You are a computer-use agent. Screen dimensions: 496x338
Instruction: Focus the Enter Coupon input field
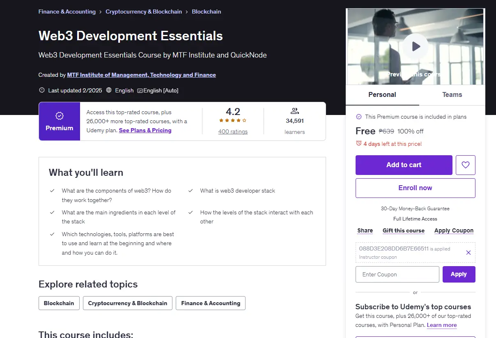click(397, 274)
